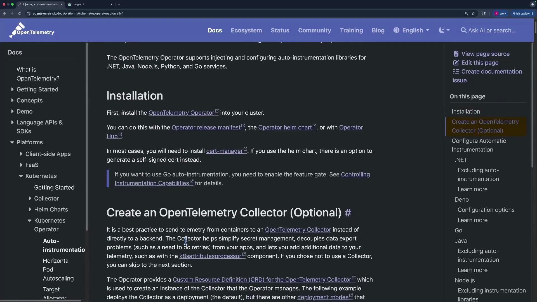Open the Work profile button
537x302 pixels.
pos(501,13)
